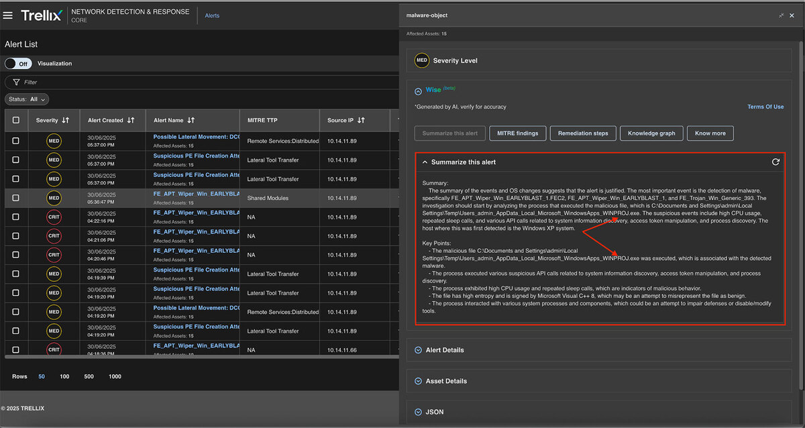
Task: Check the Possible Lateral Movement 05:37:00 PM row
Action: click(16, 141)
